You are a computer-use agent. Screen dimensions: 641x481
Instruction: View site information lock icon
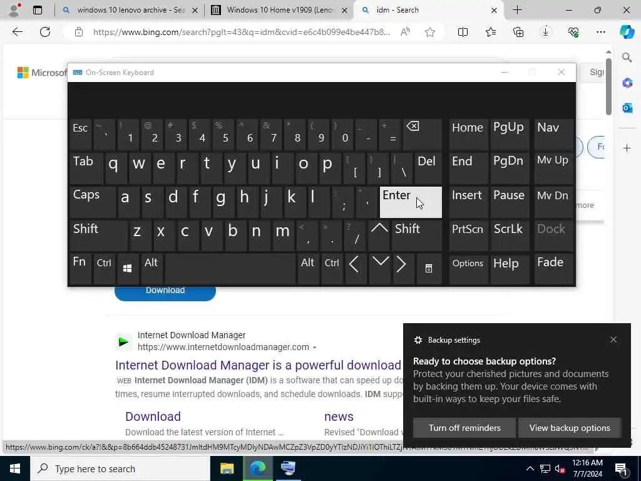pyautogui.click(x=79, y=32)
